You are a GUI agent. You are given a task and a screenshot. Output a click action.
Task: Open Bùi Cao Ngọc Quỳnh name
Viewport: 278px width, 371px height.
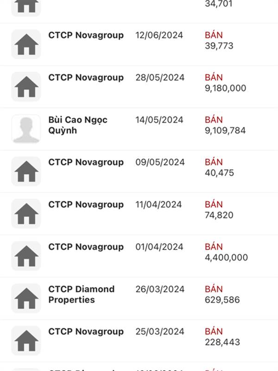pos(78,125)
